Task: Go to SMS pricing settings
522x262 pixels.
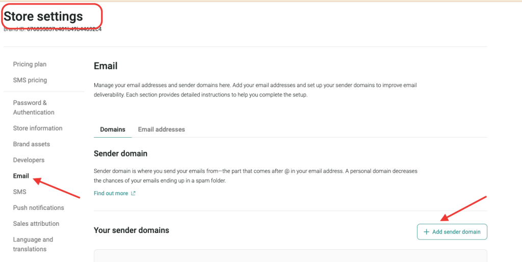Action: [x=30, y=80]
